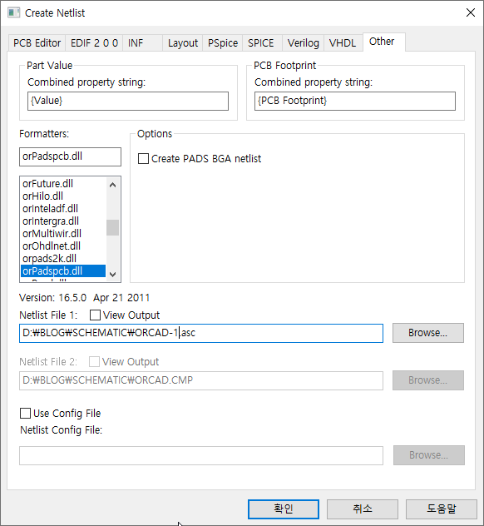Switch to the PCB Editor tab

(x=37, y=43)
